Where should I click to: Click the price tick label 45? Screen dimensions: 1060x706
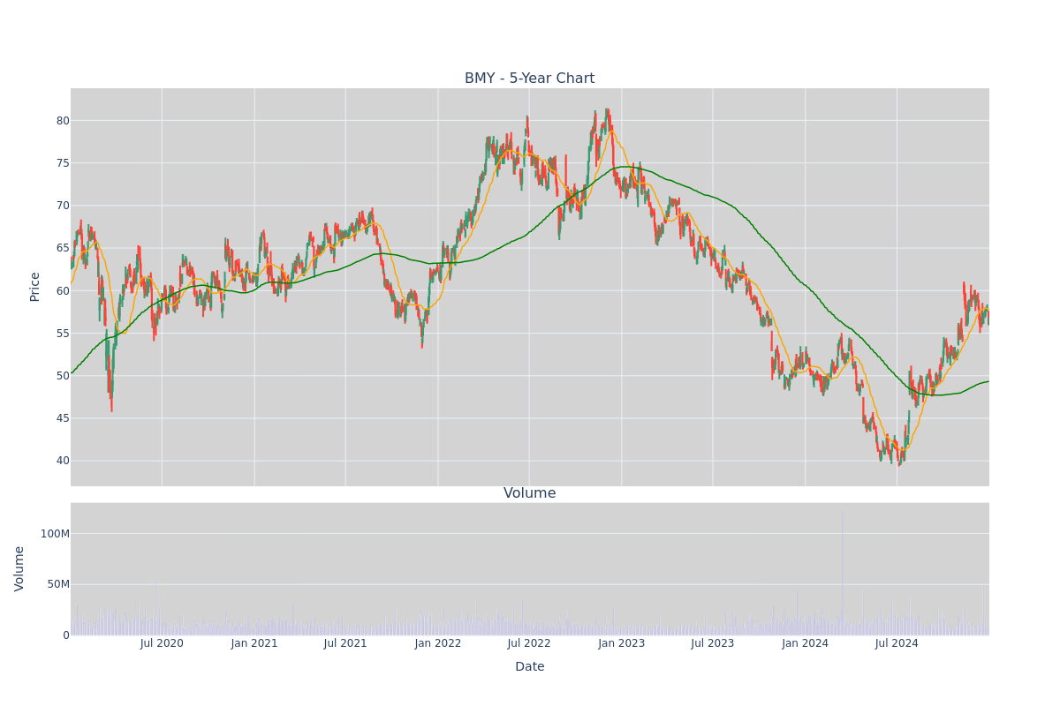coord(63,418)
